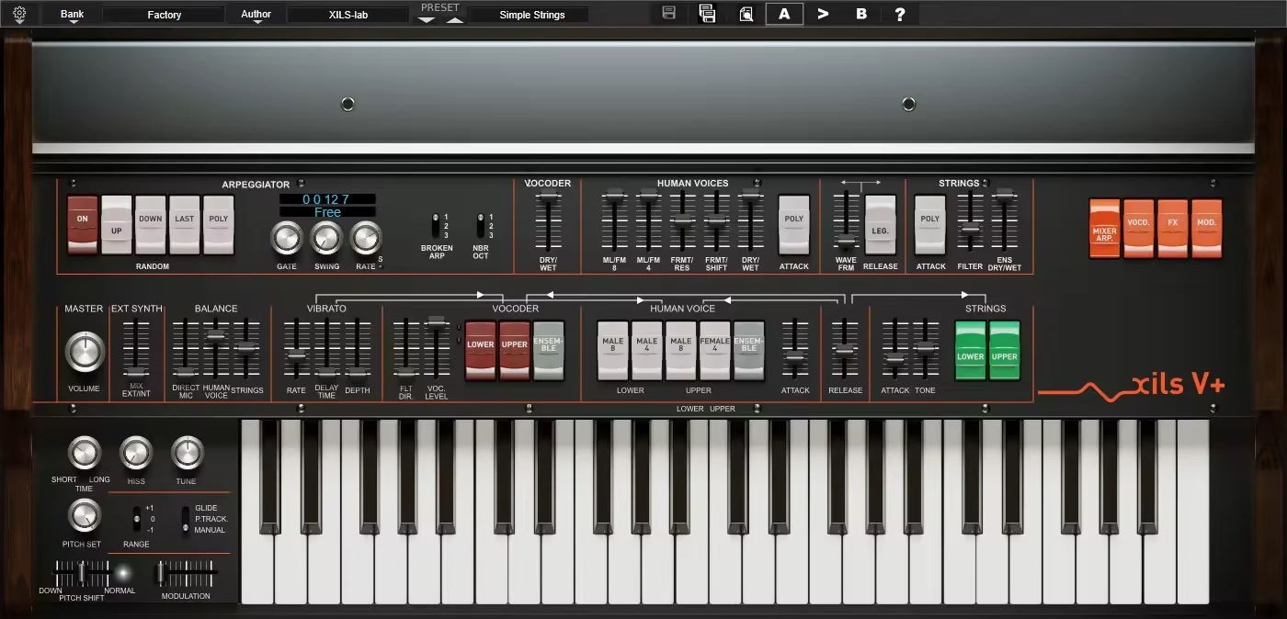
Task: Select the B comparison slot
Action: [861, 14]
